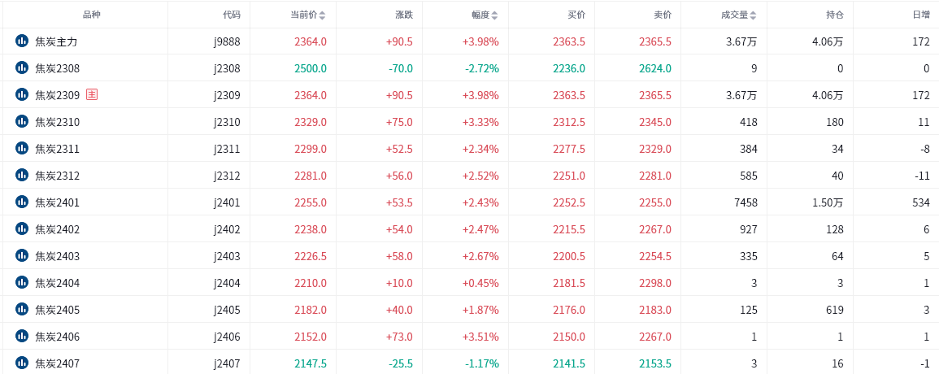This screenshot has height=374, width=939.
Task: Click the chart icon next to 焦炭2309
Action: coord(22,94)
